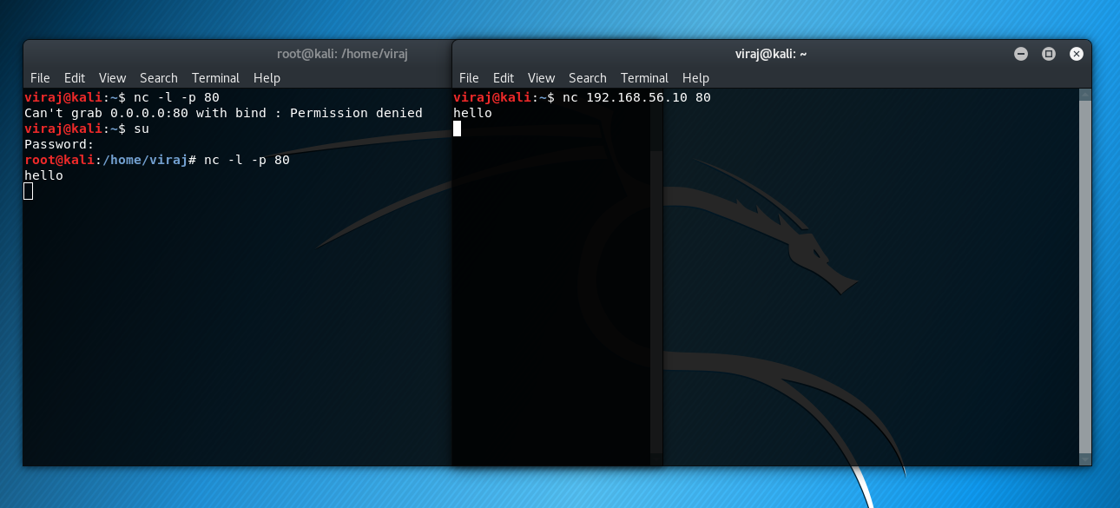This screenshot has height=508, width=1120.
Task: Maximize the viraj@kali terminal window
Action: click(1049, 54)
